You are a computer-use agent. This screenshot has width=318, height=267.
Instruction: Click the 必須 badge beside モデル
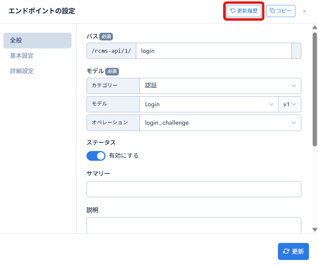pos(112,71)
